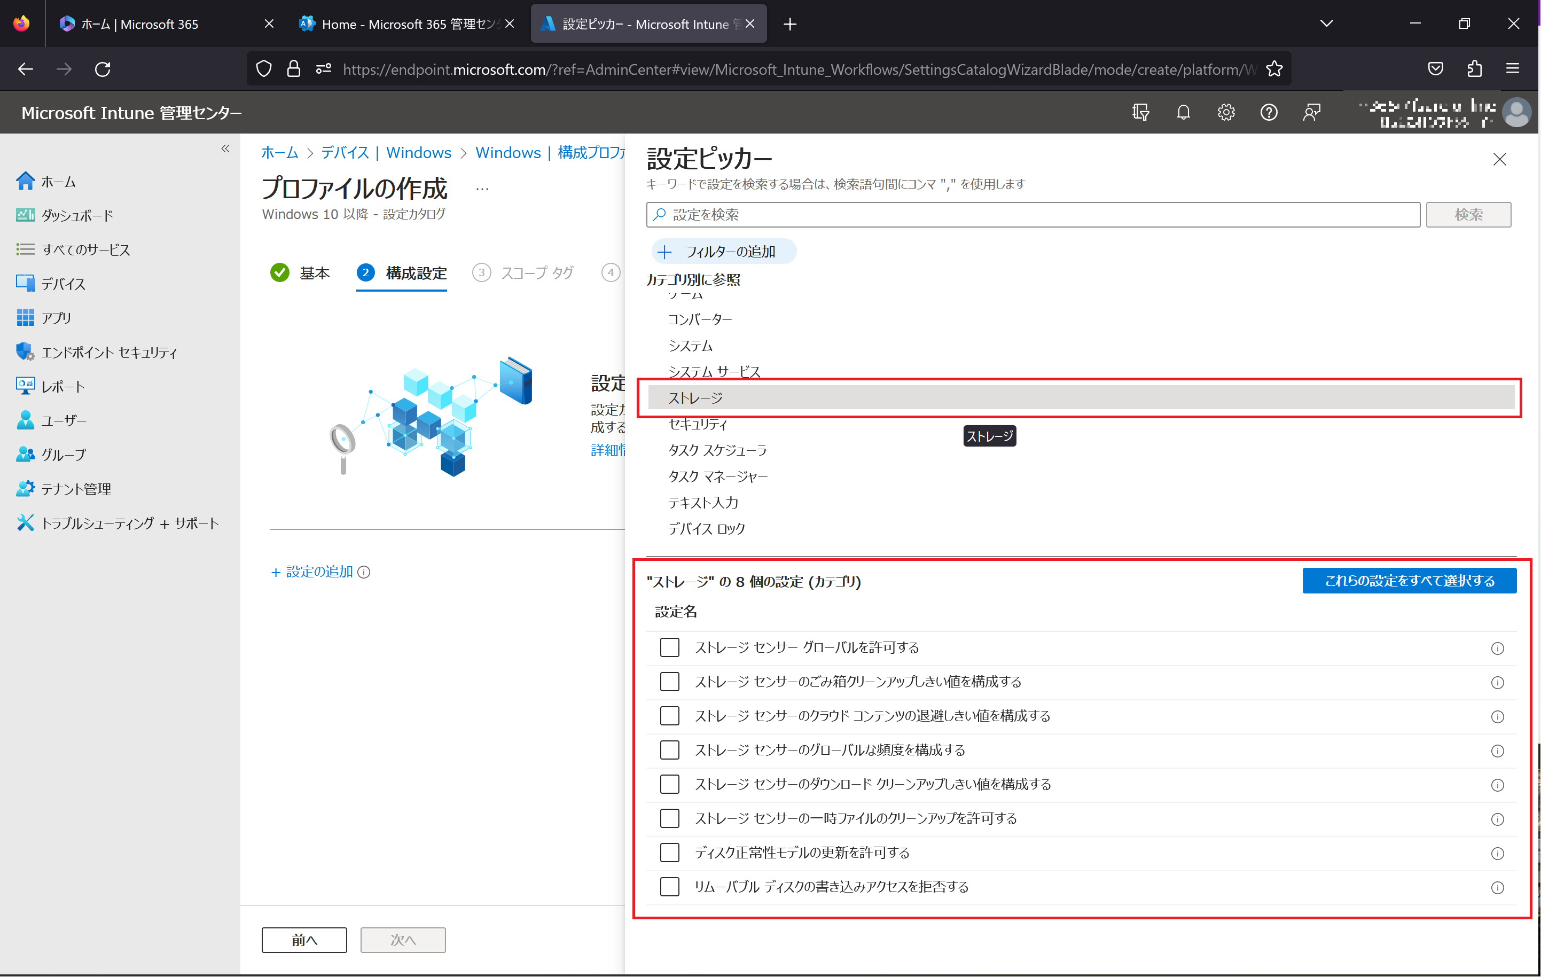Go to the 基本 wizard step
Screen dimensions: 1541x977
click(x=300, y=273)
